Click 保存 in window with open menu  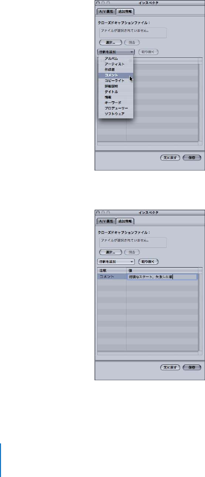[x=192, y=158]
